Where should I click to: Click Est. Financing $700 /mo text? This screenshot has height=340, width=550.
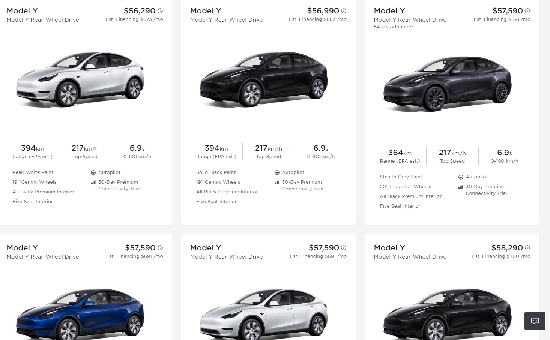pyautogui.click(x=501, y=256)
